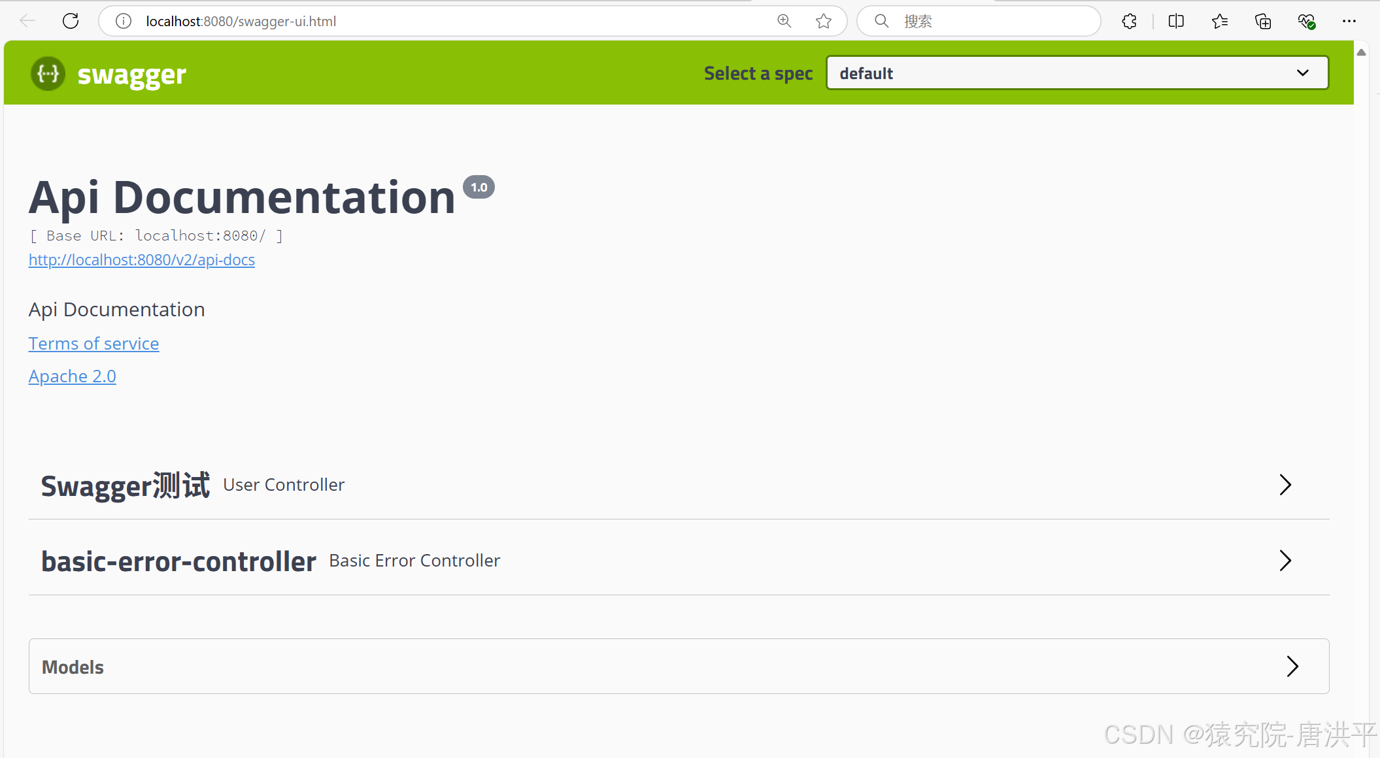Click the page scrollbar up arrow
1380x758 pixels.
coord(1361,52)
